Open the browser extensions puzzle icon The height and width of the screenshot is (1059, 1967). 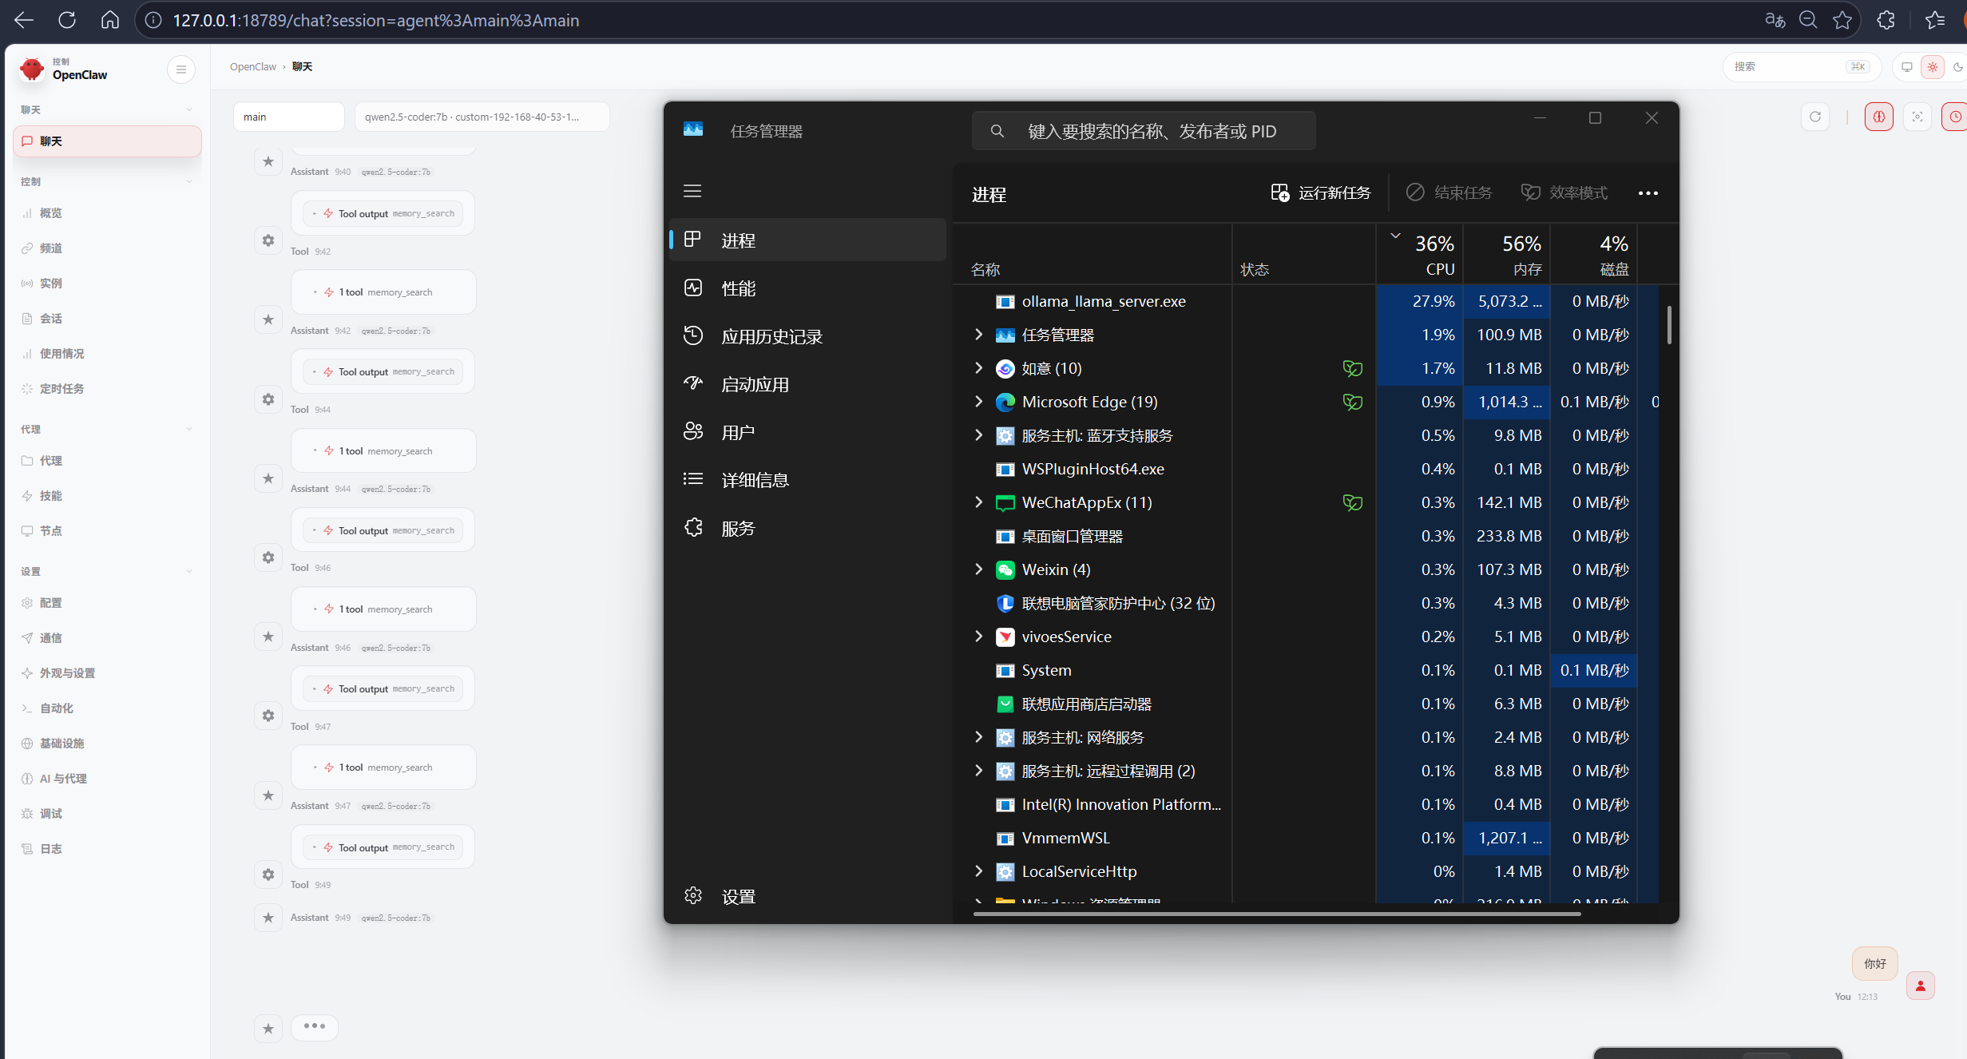[1886, 20]
